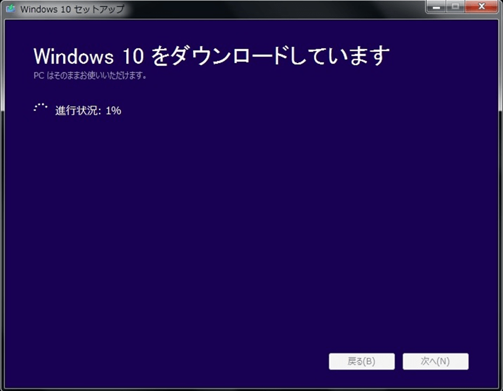This screenshot has width=503, height=391.
Task: Click the Windows 10 セットアップ title text
Action: [73, 9]
